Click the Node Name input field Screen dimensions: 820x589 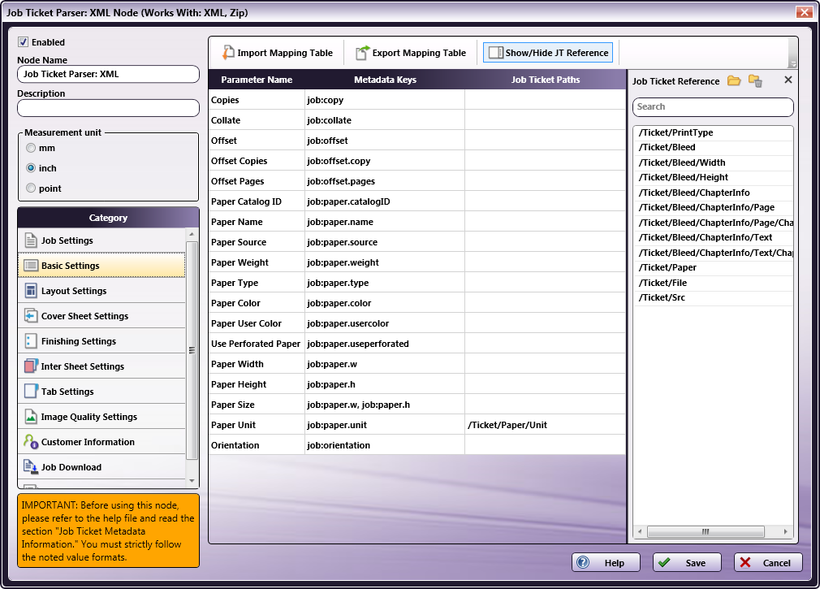pos(108,74)
